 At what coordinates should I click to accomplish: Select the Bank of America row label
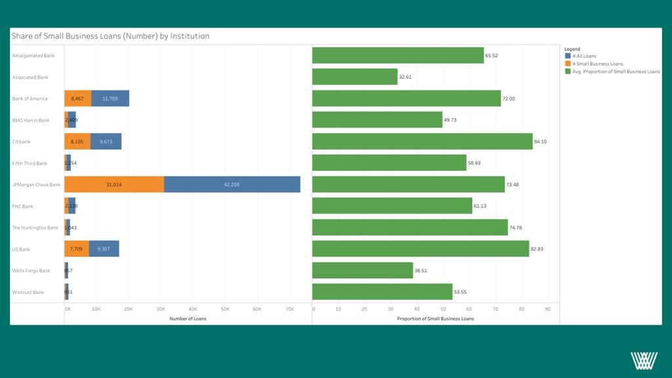30,98
